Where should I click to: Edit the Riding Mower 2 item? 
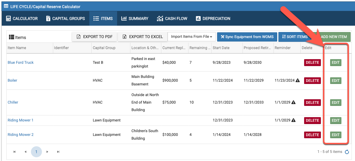pyautogui.click(x=335, y=135)
